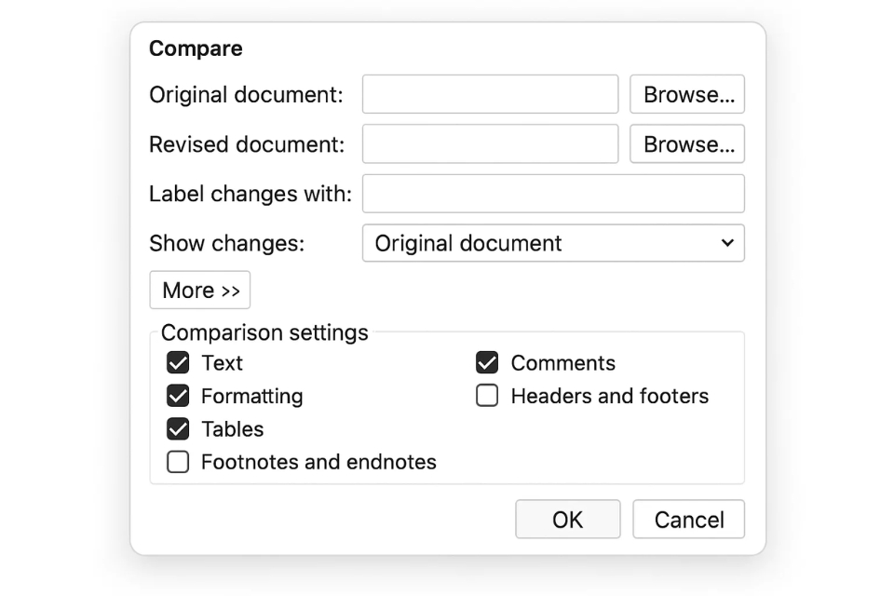Image resolution: width=894 pixels, height=596 pixels.
Task: Click the Comparison settings group heading
Action: 264,332
